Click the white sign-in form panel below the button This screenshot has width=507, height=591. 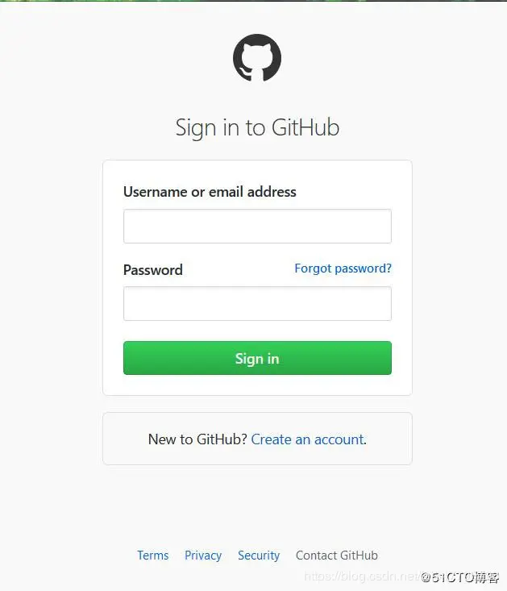click(257, 385)
